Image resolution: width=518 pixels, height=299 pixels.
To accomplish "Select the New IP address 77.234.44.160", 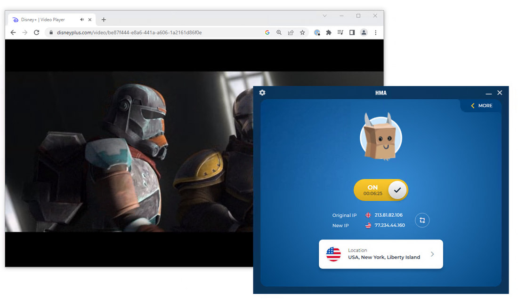I will [389, 225].
